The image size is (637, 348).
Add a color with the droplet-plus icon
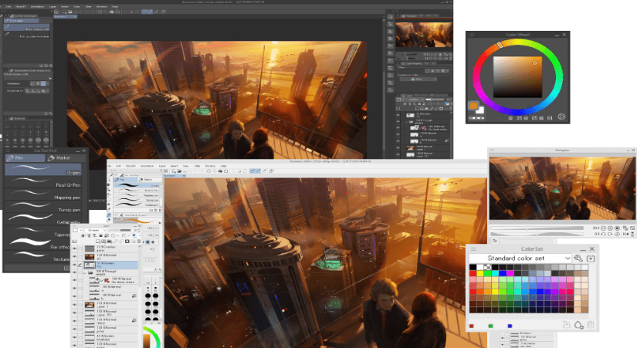(x=579, y=325)
